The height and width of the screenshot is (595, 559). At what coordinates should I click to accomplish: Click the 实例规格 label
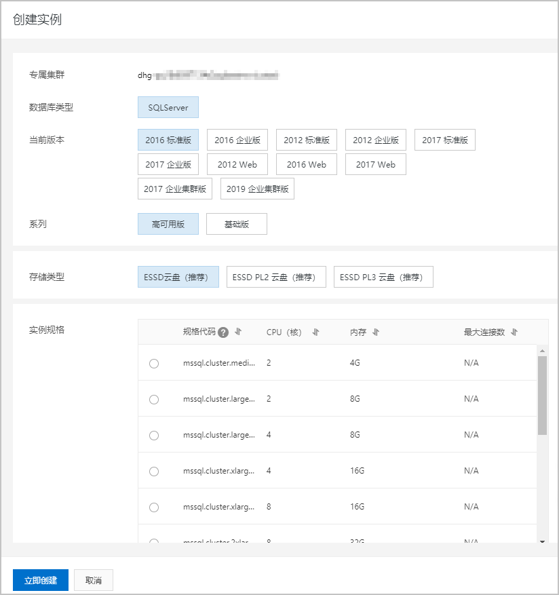(47, 330)
